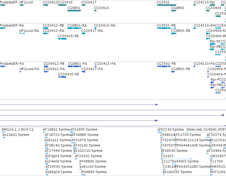Click the Dmel_neb_014990_0587 label
Viewport: 226px width, 176px height.
click(206, 130)
